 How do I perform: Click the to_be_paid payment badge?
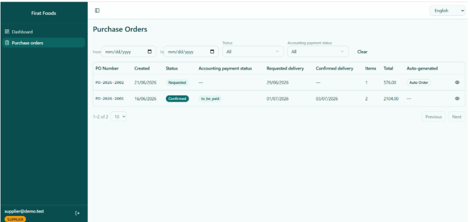coord(210,98)
